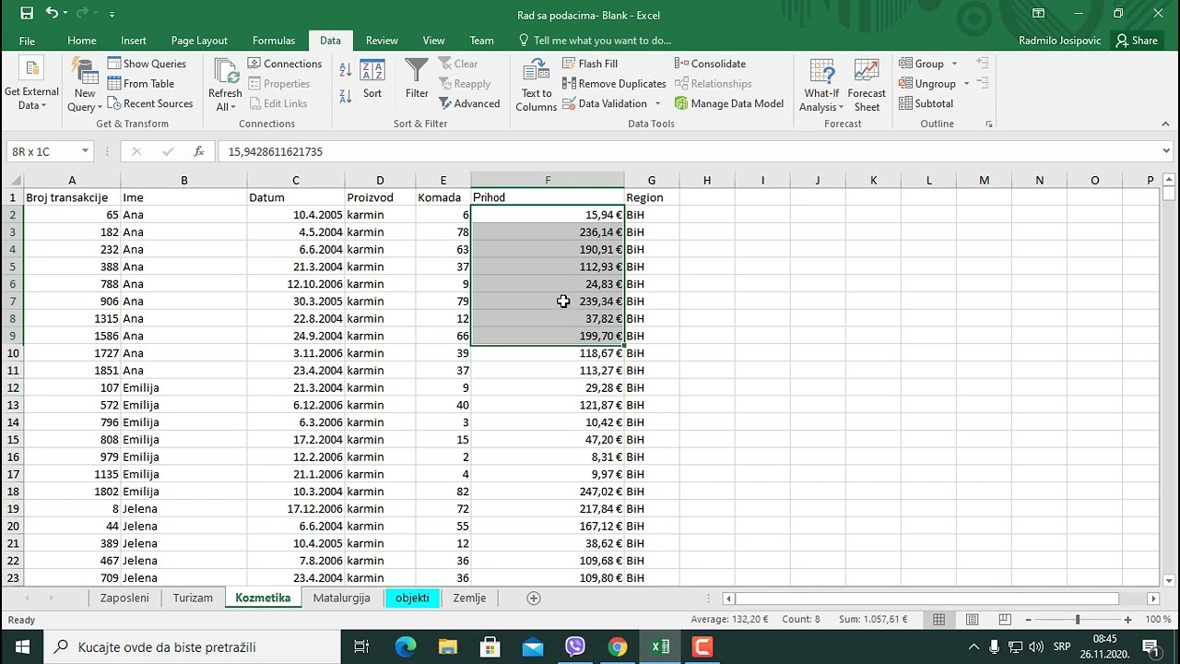1180x664 pixels.
Task: Switch to the Formulas tab
Action: pos(274,41)
